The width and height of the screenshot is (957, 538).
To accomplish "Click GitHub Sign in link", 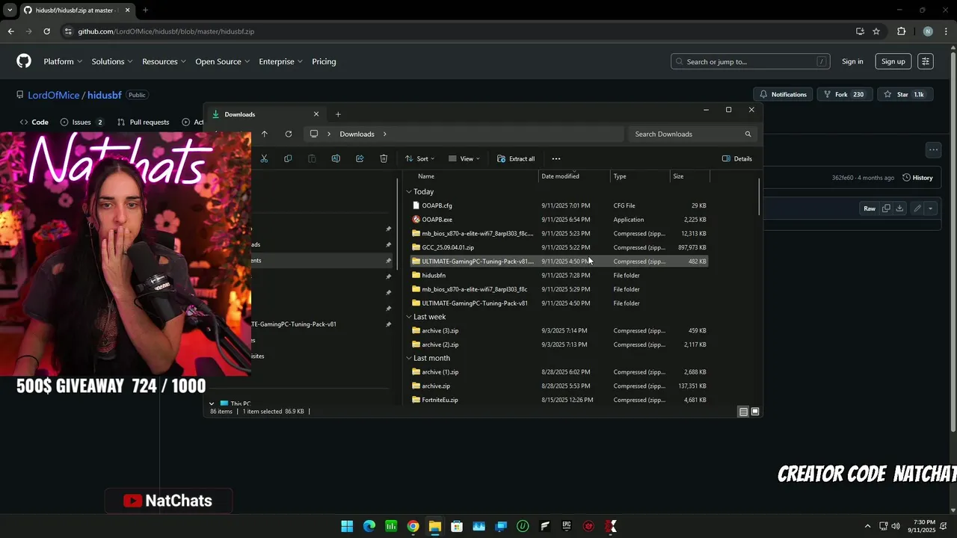I will point(852,61).
